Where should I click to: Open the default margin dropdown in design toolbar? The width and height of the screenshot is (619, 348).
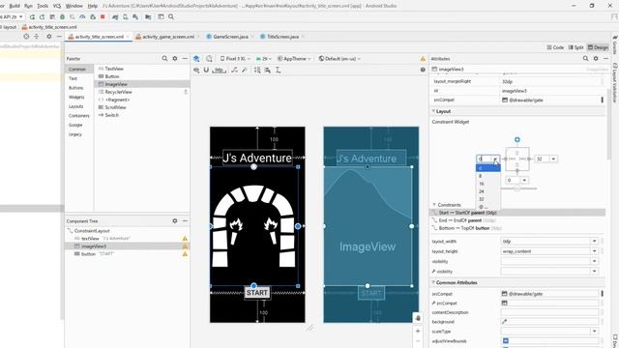click(220, 70)
